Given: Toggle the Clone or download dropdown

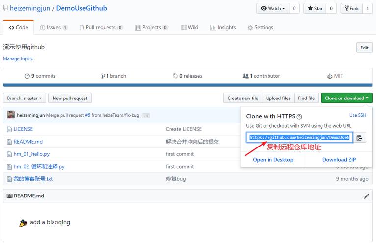Looking at the screenshot, I should (x=347, y=98).
